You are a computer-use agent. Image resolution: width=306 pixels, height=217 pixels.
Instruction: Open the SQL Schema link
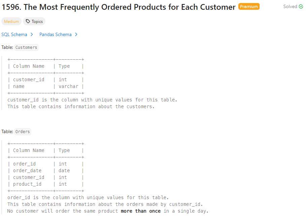pyautogui.click(x=14, y=35)
